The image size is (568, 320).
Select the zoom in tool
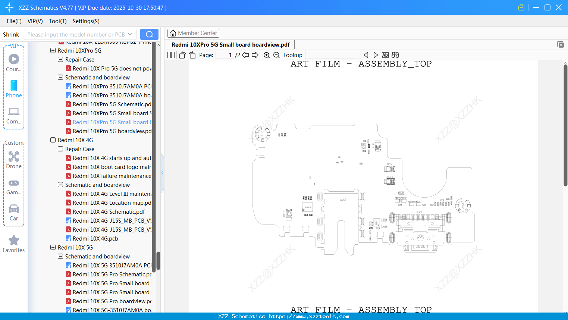[266, 55]
